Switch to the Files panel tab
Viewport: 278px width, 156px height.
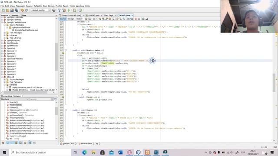(x=24, y=16)
